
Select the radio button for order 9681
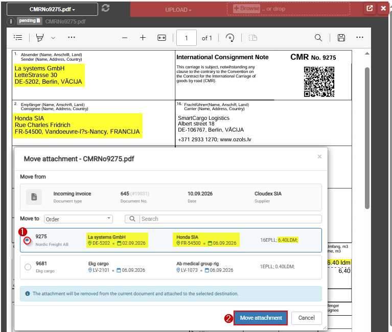(x=28, y=267)
